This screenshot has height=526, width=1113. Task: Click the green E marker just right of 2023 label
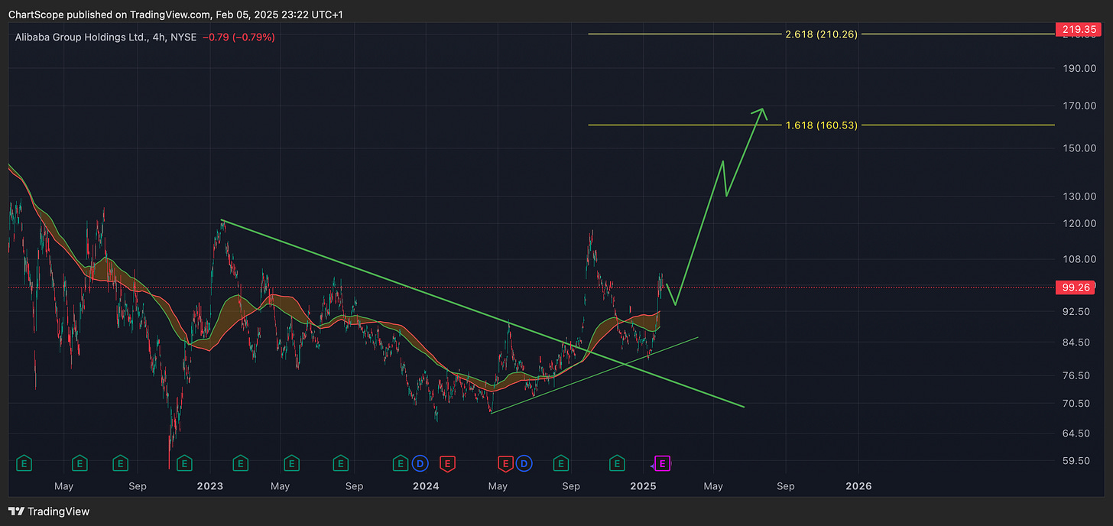coord(240,463)
